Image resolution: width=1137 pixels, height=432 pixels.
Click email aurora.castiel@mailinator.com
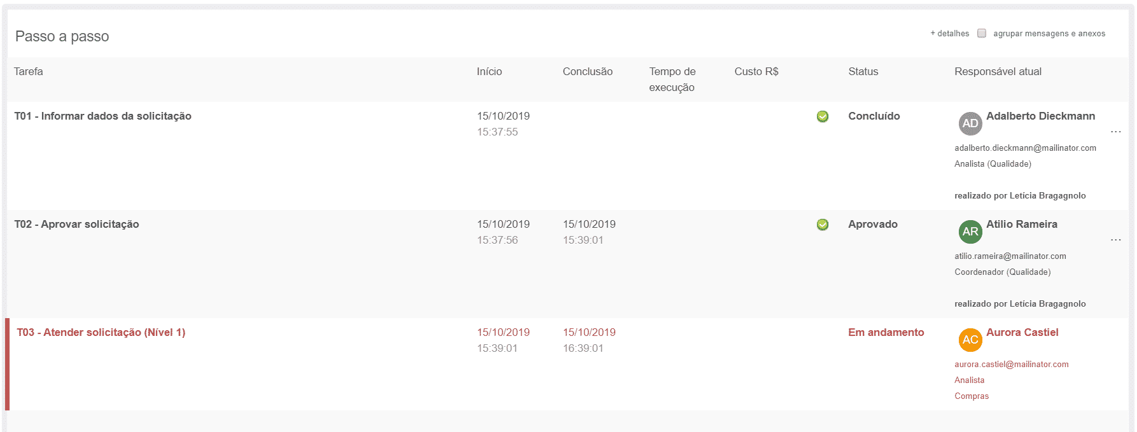1011,365
